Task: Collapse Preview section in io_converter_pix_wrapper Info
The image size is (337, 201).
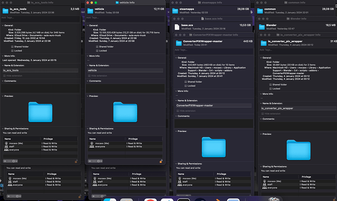Action: [x=261, y=134]
